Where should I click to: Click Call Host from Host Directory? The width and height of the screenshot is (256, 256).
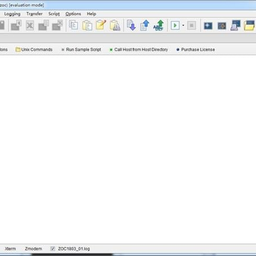[x=139, y=50]
